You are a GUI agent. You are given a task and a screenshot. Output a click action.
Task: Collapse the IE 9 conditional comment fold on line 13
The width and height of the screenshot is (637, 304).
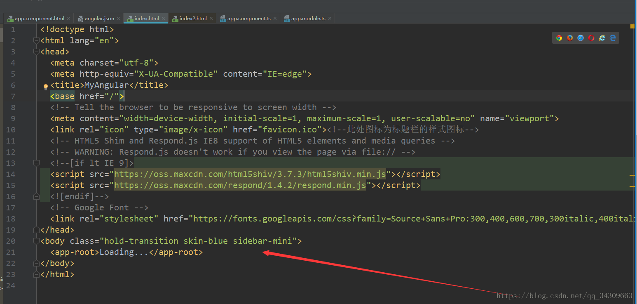click(x=36, y=163)
